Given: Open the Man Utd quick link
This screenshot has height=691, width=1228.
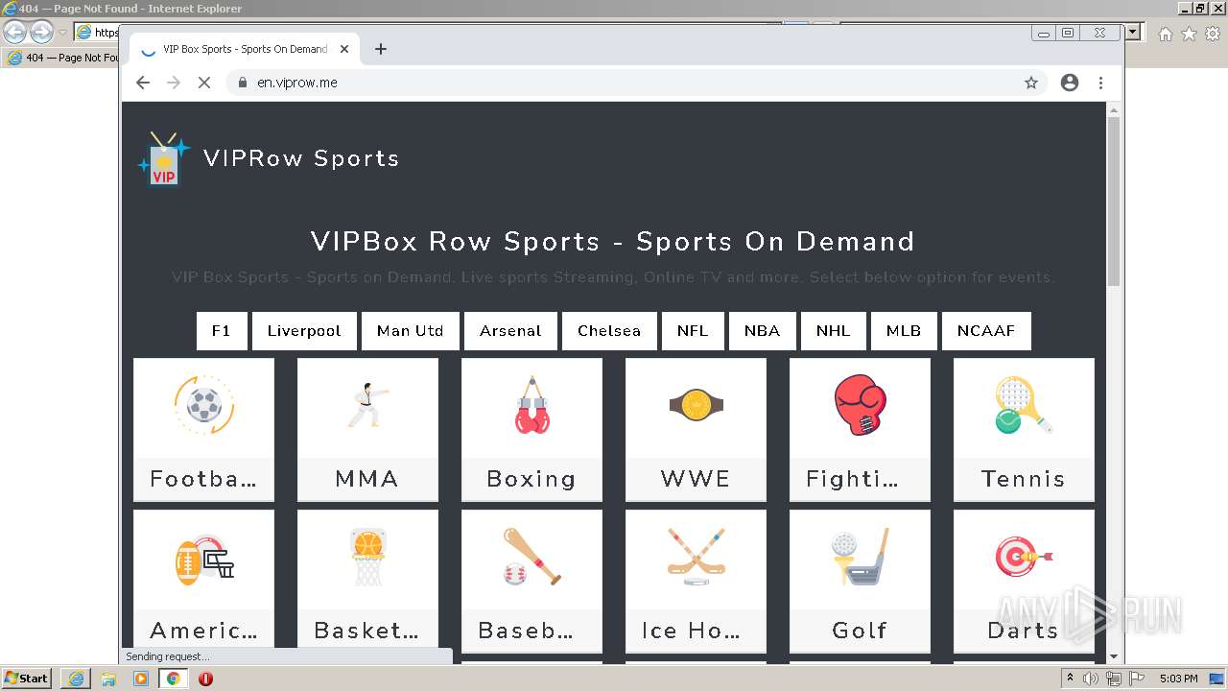Looking at the screenshot, I should coord(411,331).
